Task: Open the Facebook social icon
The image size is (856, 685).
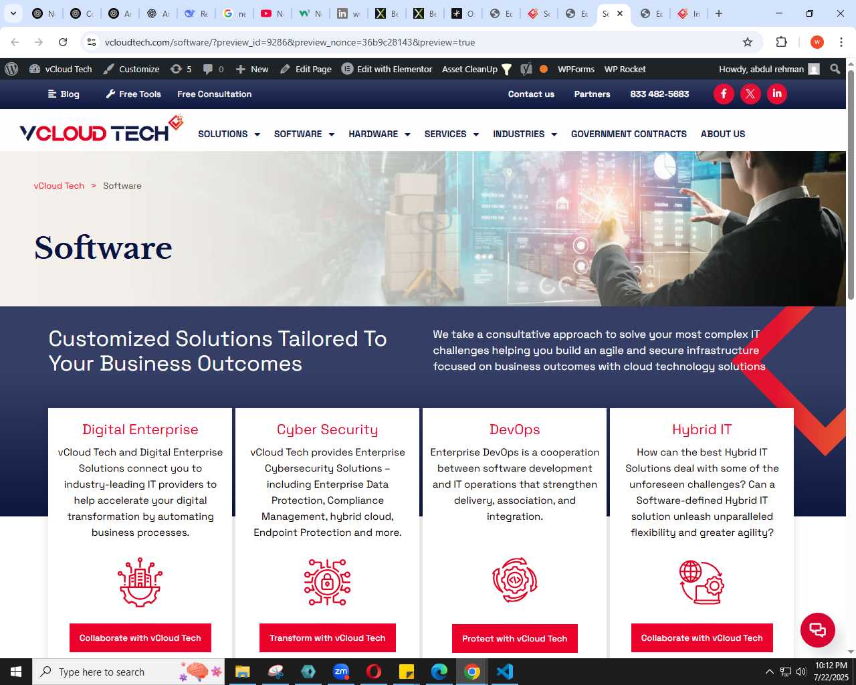Action: click(724, 94)
